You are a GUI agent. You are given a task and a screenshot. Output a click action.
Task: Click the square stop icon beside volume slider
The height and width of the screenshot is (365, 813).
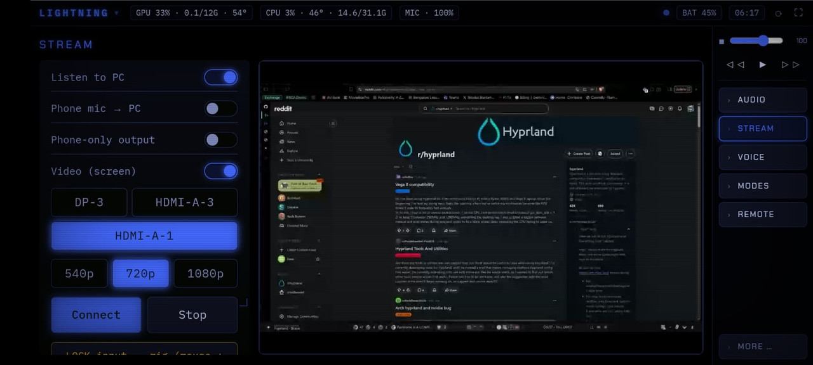click(x=722, y=41)
